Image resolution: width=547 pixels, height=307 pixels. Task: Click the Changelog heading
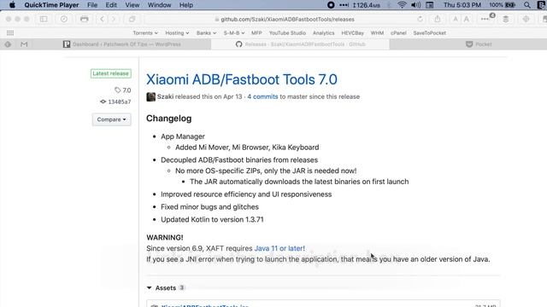pyautogui.click(x=169, y=119)
